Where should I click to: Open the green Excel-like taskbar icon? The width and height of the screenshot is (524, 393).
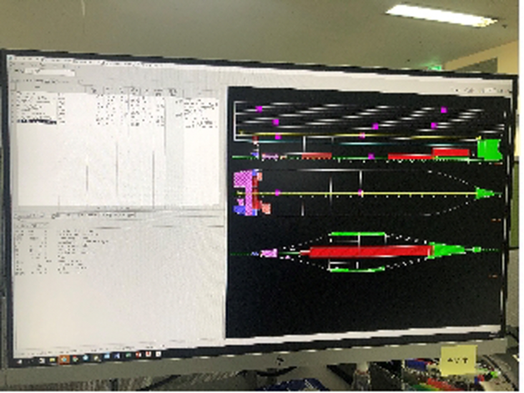[128, 355]
